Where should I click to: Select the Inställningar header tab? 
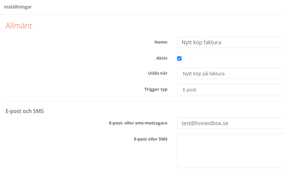(x=18, y=7)
